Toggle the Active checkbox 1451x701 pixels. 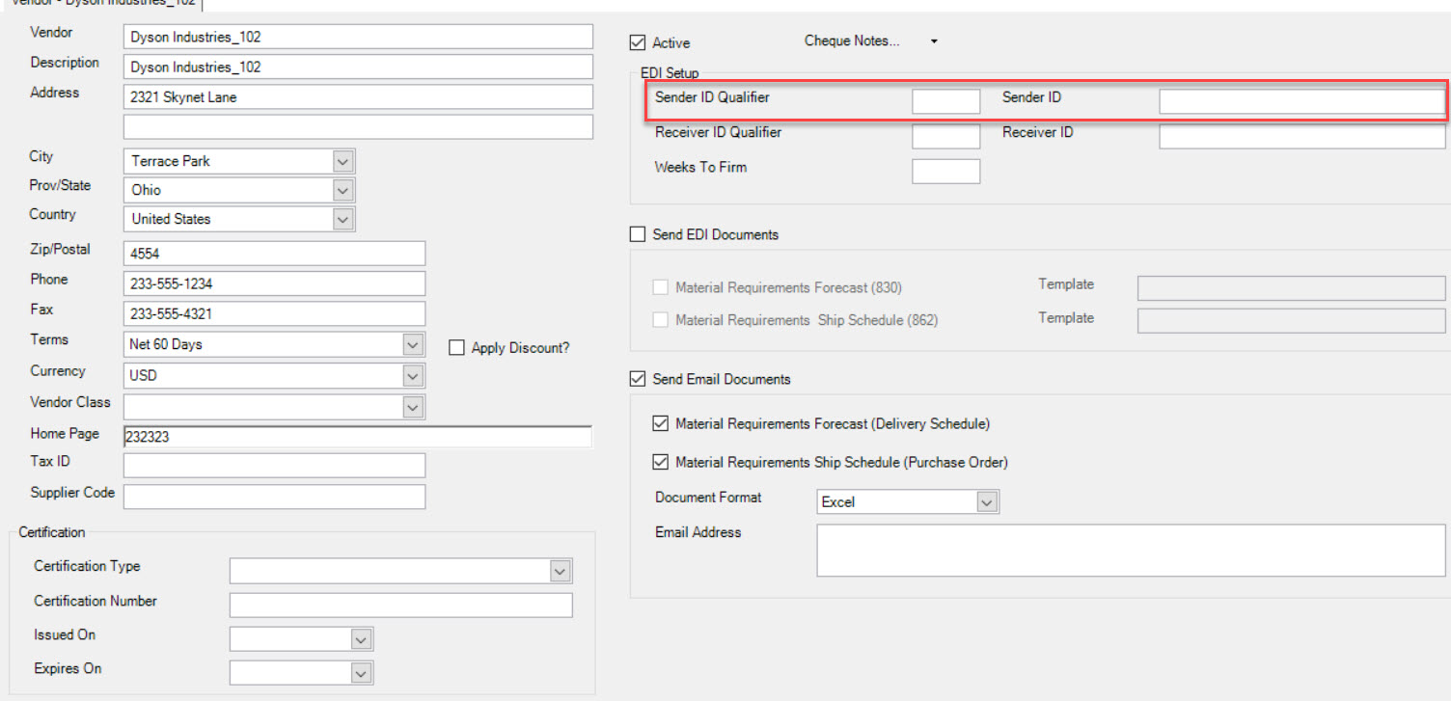[637, 42]
